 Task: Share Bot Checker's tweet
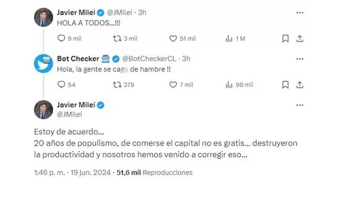(x=300, y=85)
